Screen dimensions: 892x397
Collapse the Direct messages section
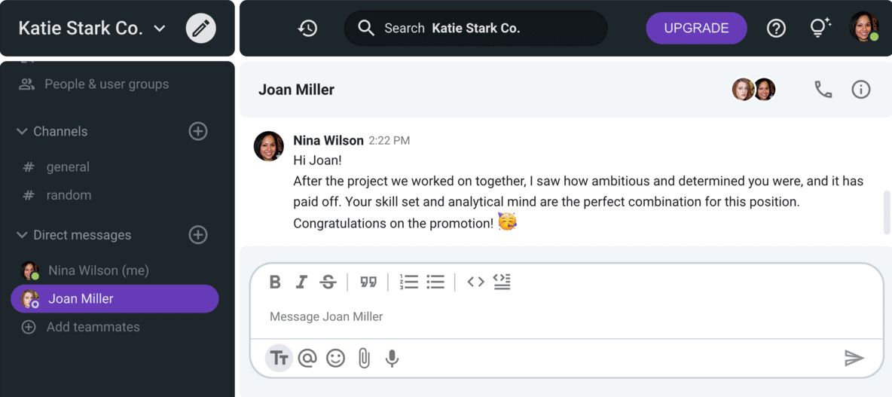22,235
